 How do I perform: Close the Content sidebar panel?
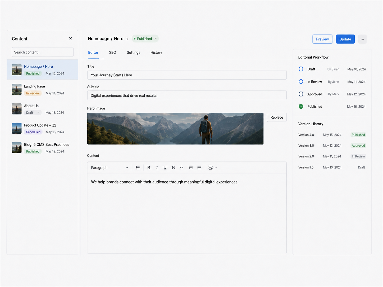(70, 39)
